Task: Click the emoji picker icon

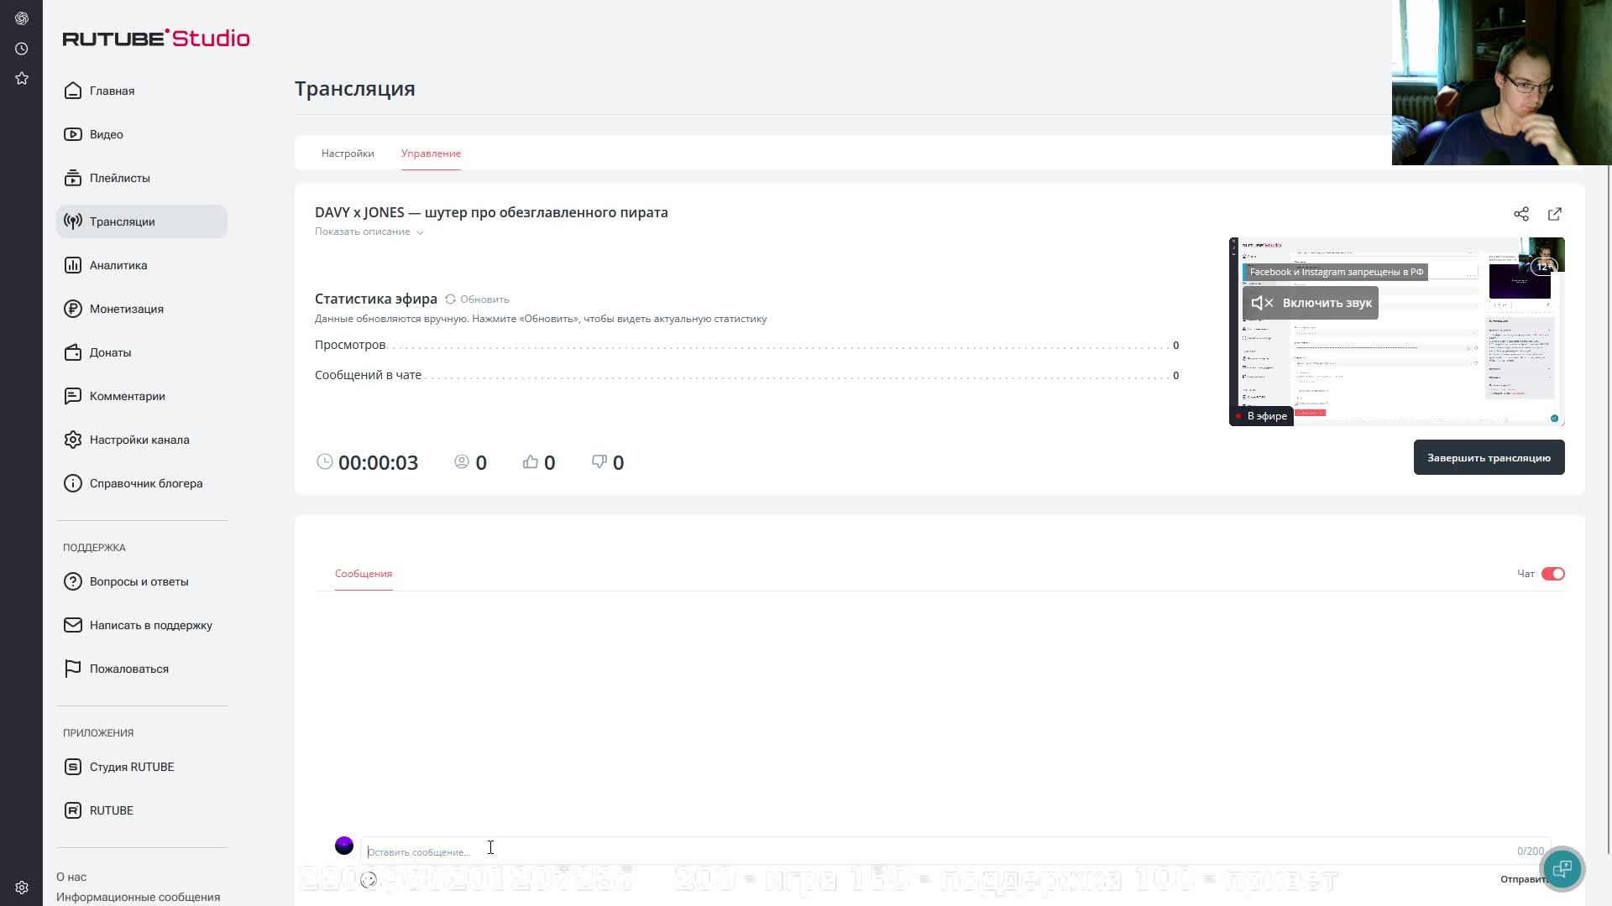Action: click(x=369, y=879)
